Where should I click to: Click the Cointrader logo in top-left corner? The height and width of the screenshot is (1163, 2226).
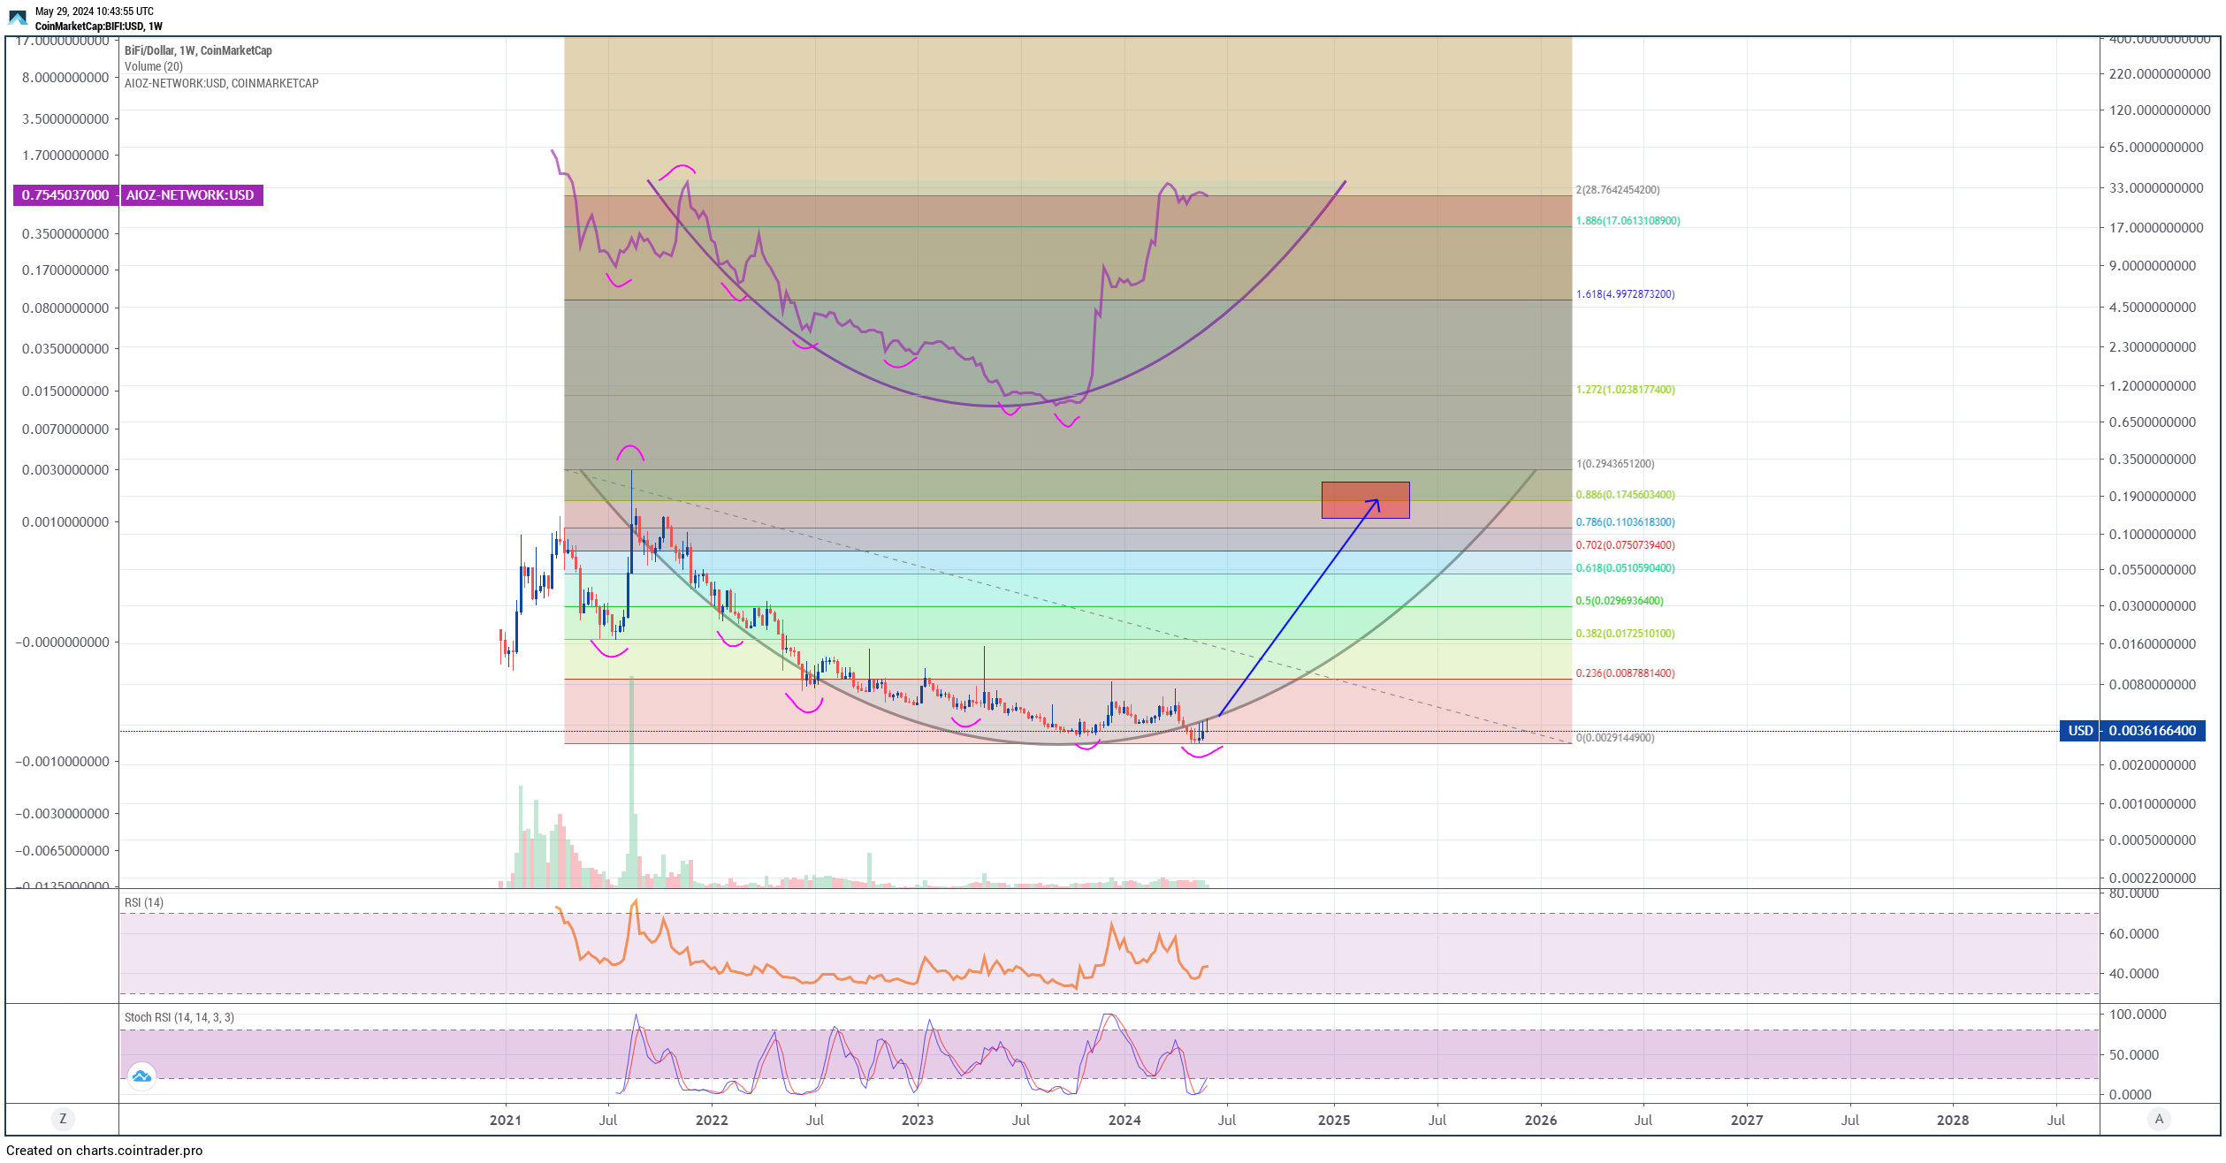pos(18,18)
